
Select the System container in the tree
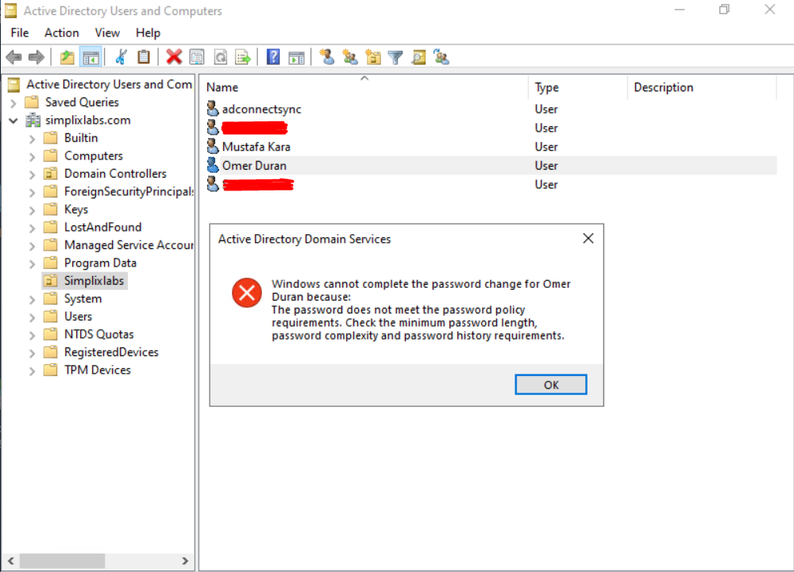(83, 299)
